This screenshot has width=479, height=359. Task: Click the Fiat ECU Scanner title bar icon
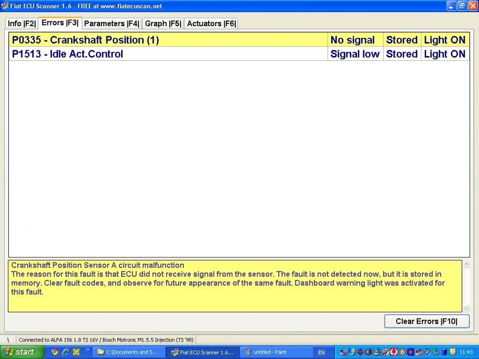tap(5, 6)
